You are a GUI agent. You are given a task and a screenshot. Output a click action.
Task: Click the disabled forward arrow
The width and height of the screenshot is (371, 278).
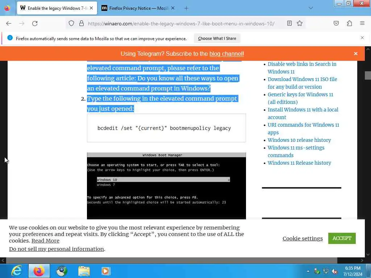22,24
